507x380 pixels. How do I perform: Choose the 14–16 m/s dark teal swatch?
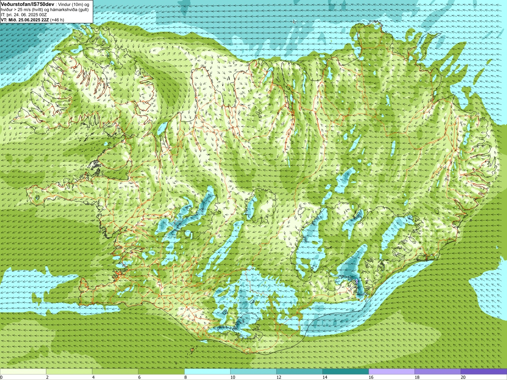click(x=345, y=372)
